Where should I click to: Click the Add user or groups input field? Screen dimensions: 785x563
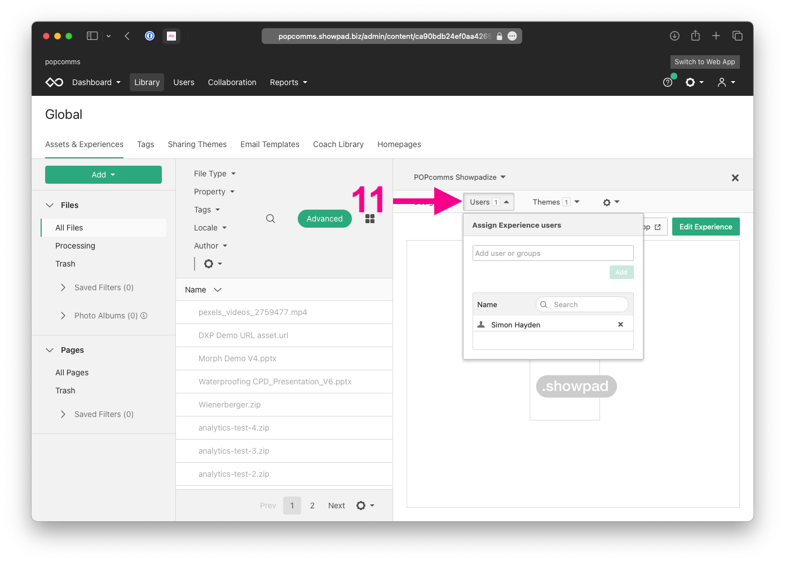click(x=553, y=252)
